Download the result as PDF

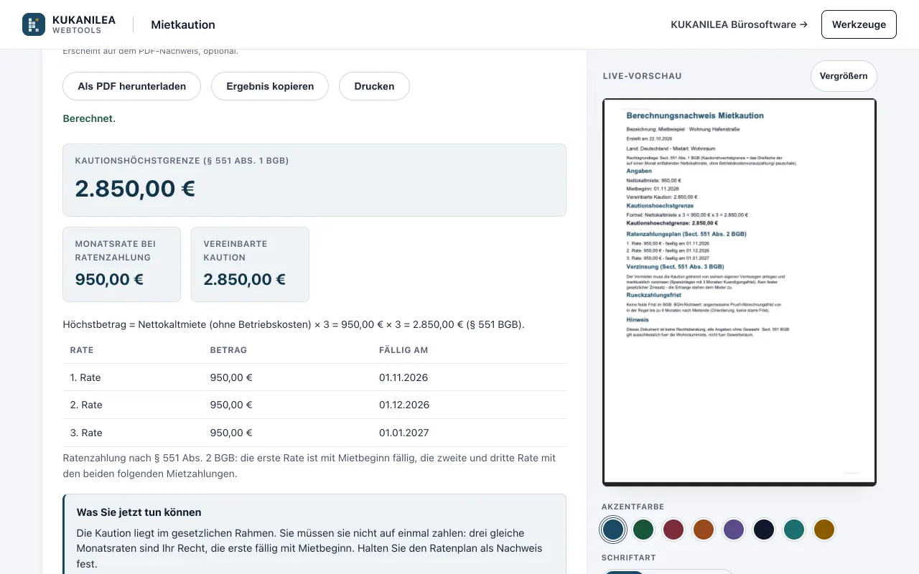pos(132,86)
